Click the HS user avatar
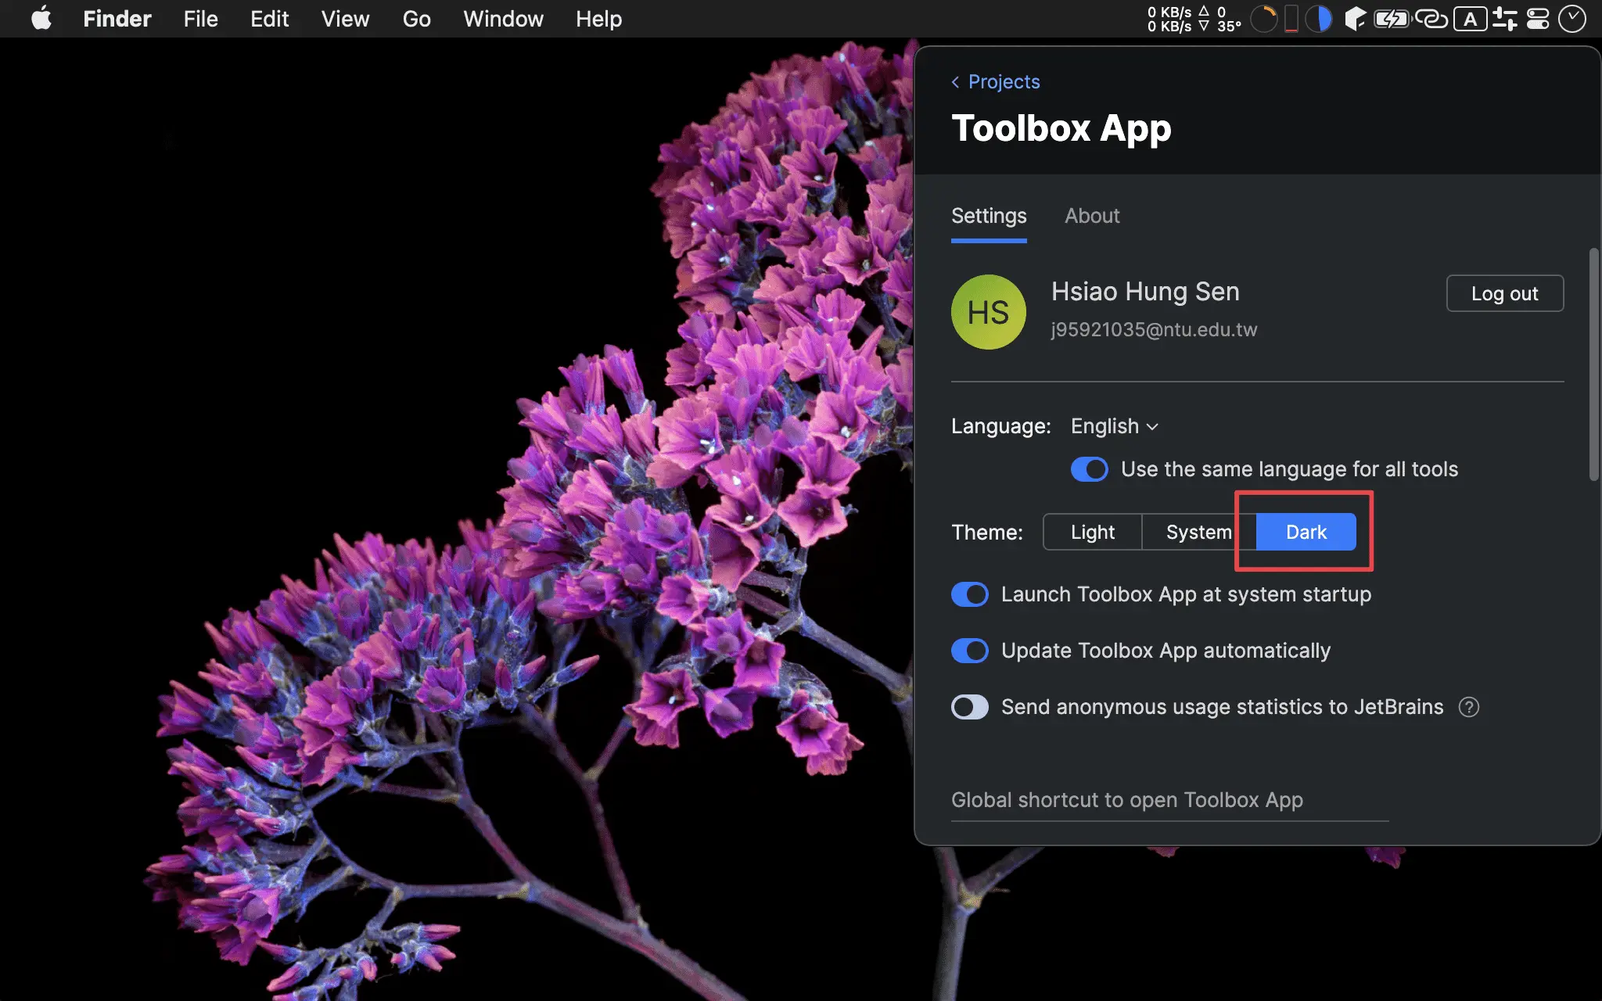This screenshot has height=1001, width=1602. pos(989,312)
